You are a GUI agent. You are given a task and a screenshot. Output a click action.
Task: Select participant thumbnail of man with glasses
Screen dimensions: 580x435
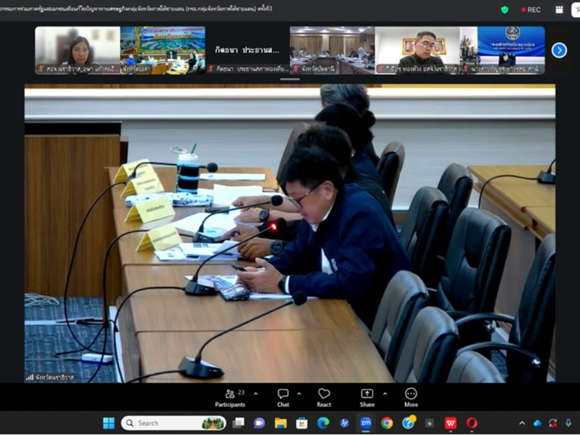pyautogui.click(x=417, y=50)
